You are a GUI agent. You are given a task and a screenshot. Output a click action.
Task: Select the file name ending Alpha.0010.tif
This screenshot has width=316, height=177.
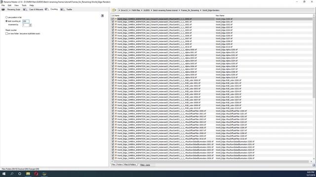[157, 78]
